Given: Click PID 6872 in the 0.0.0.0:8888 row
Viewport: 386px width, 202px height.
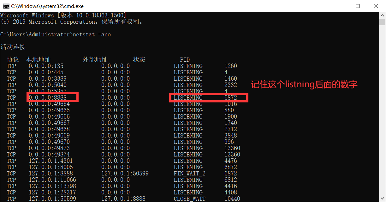Looking at the screenshot, I should click(x=231, y=98).
